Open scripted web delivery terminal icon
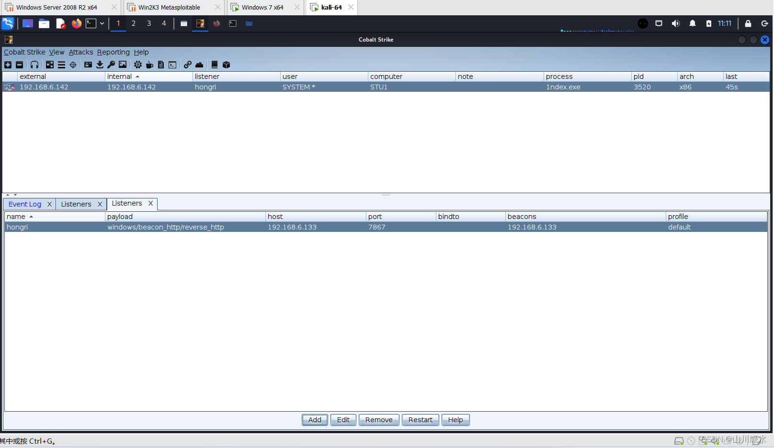Screen dimensions: 774x448 pos(172,65)
